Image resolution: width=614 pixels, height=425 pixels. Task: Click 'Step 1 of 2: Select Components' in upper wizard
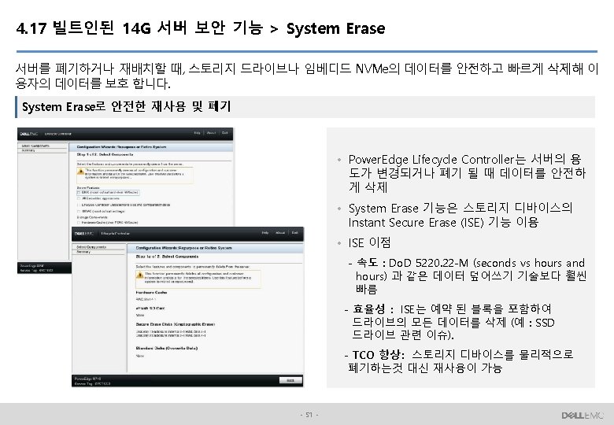point(105,154)
